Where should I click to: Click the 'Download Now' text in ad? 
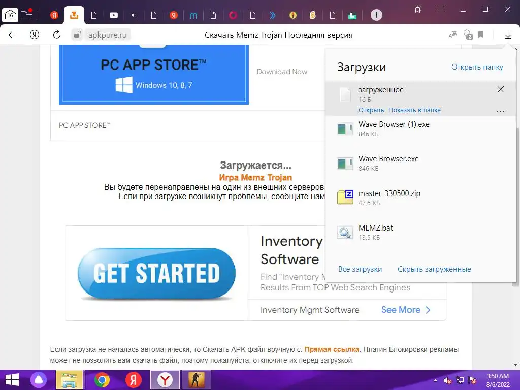click(x=282, y=72)
